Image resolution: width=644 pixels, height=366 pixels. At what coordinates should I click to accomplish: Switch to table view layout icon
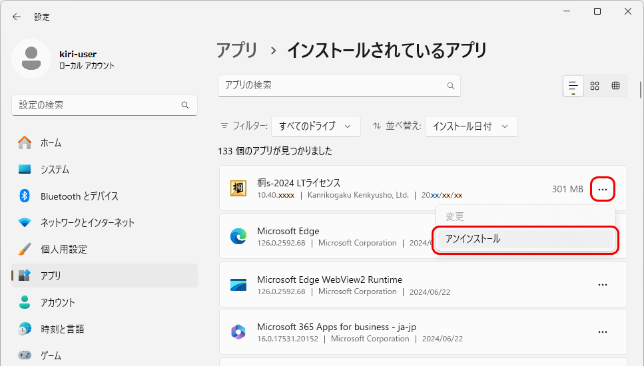pyautogui.click(x=615, y=86)
